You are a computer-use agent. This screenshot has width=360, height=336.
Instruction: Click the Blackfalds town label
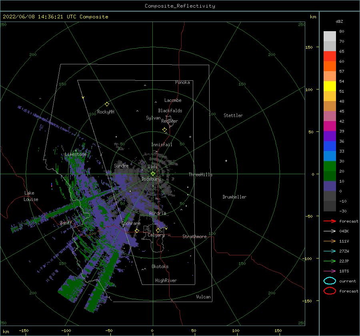[170, 111]
